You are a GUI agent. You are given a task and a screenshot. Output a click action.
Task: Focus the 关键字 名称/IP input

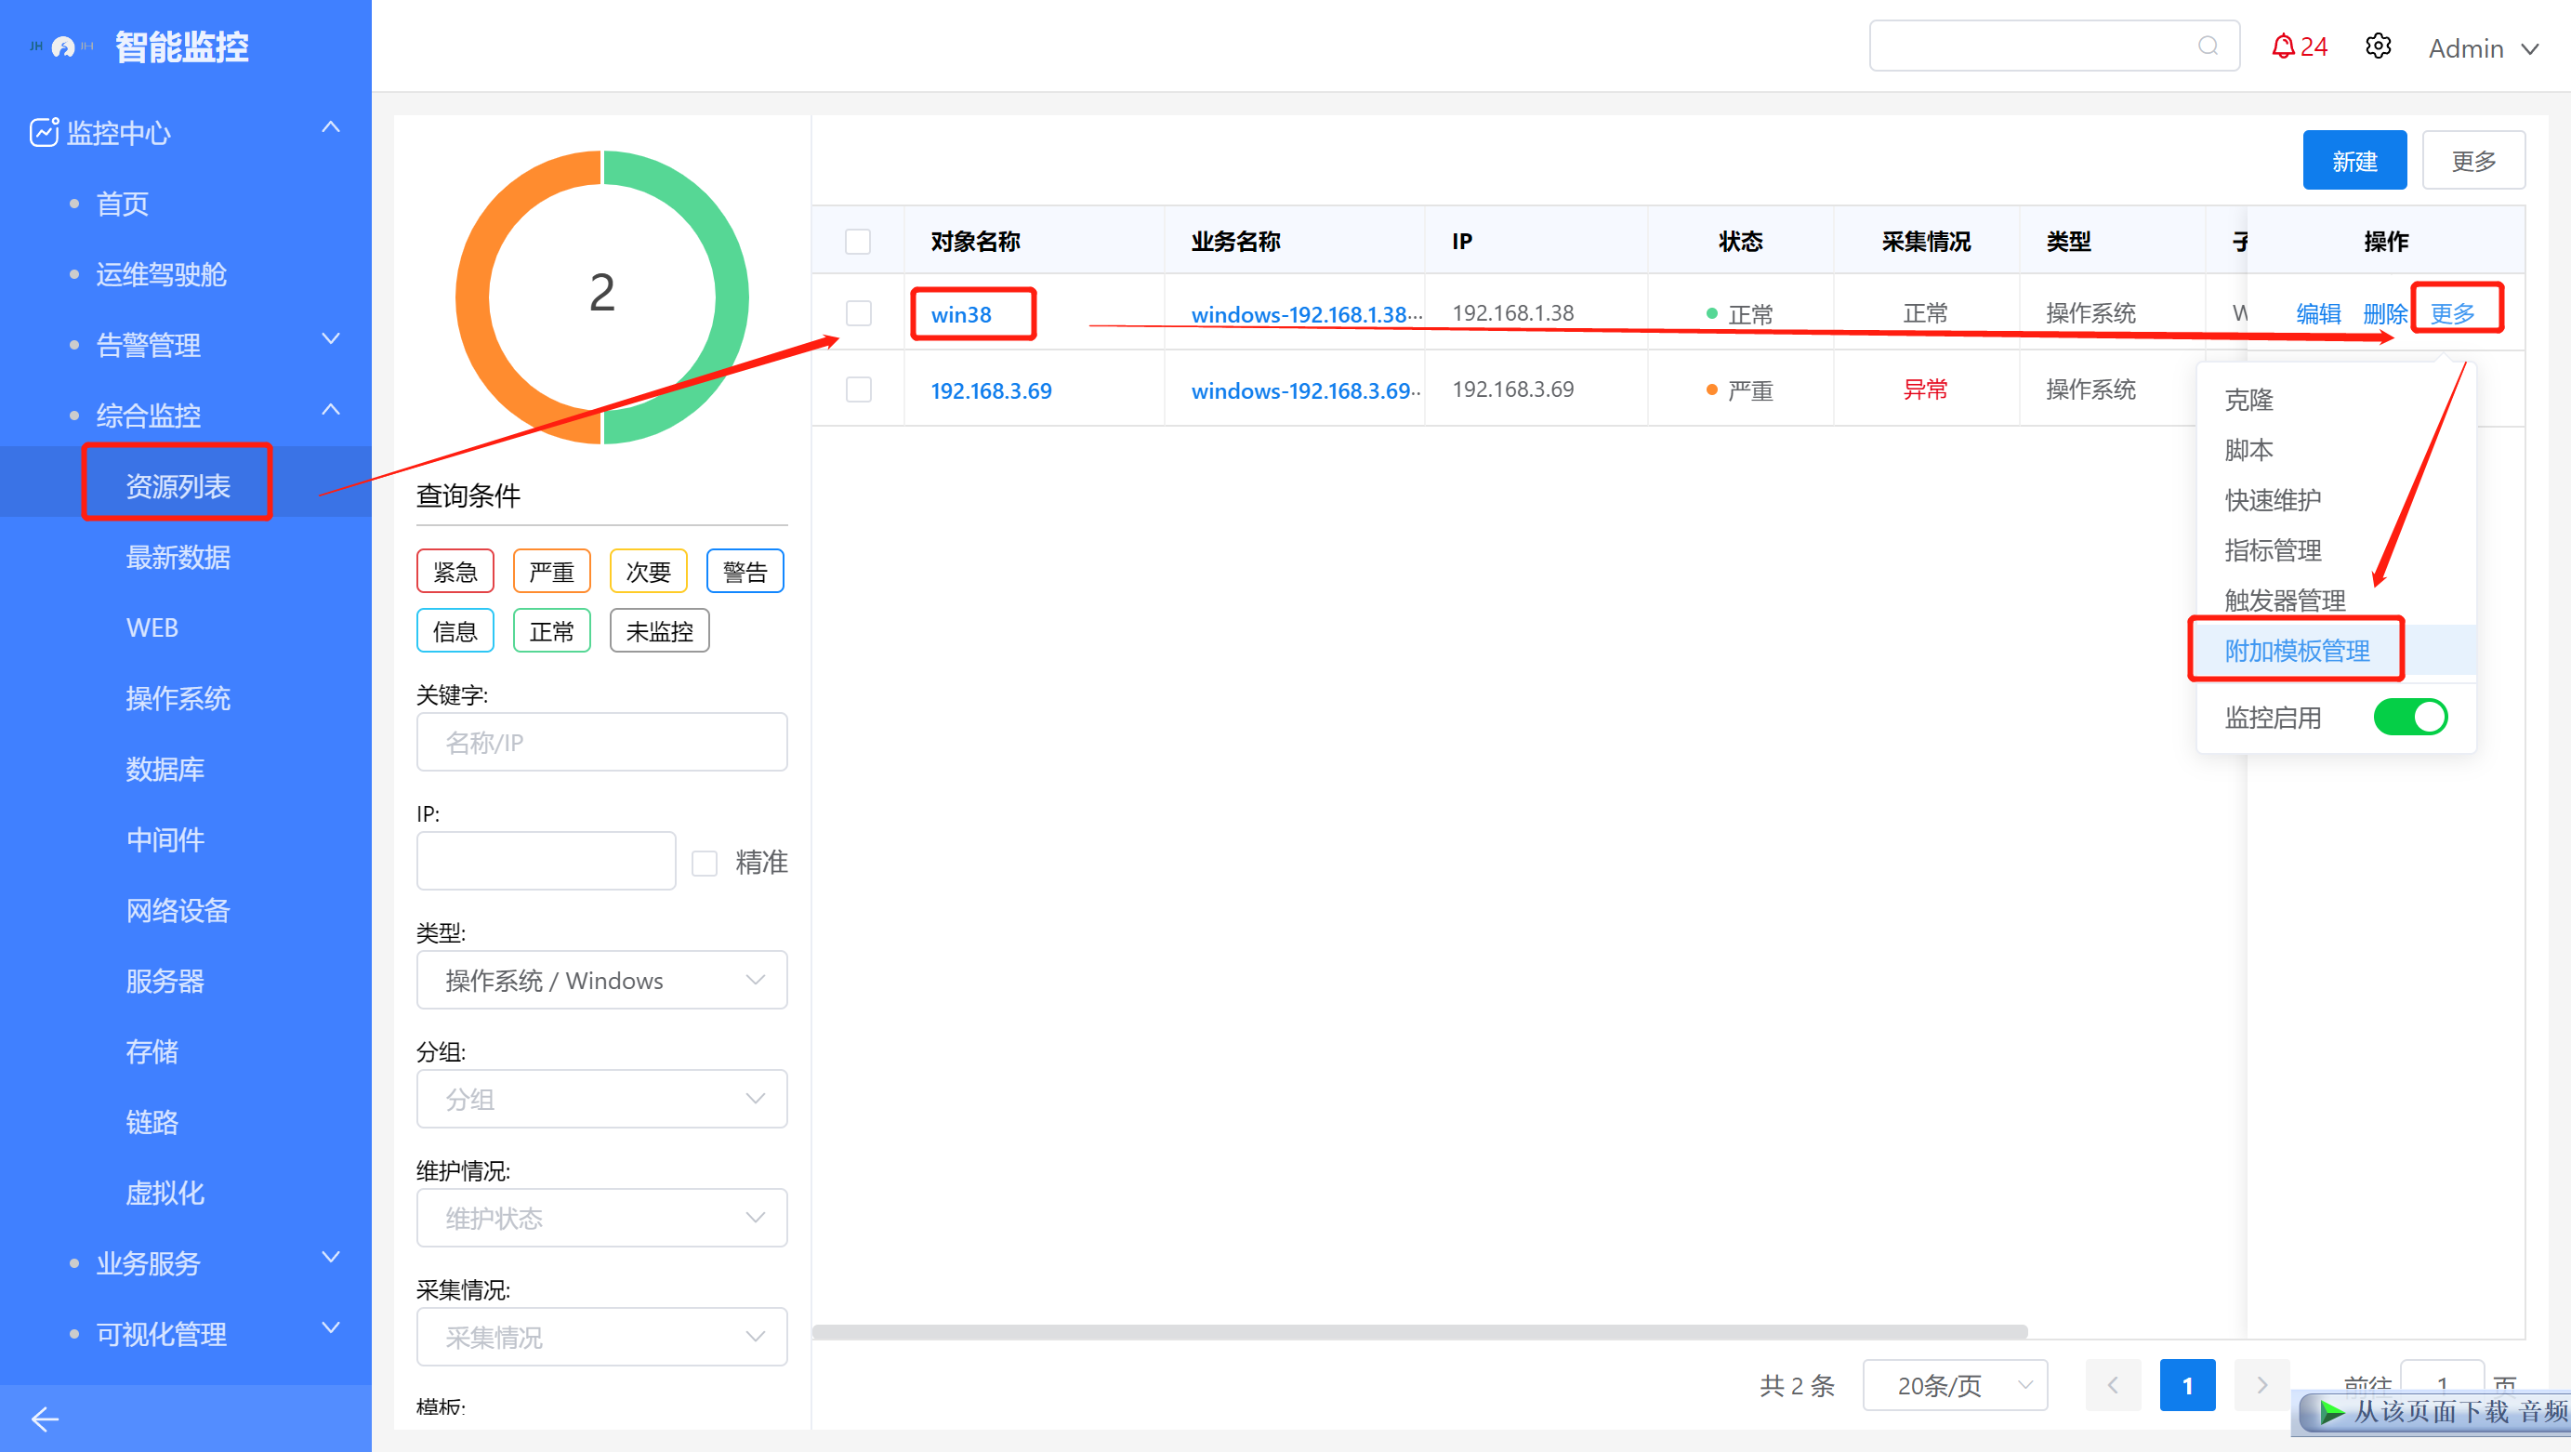click(601, 742)
